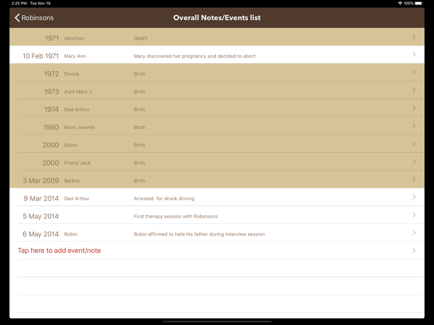Image resolution: width=434 pixels, height=325 pixels.
Task: Tap here to add event/note
Action: [x=59, y=251]
